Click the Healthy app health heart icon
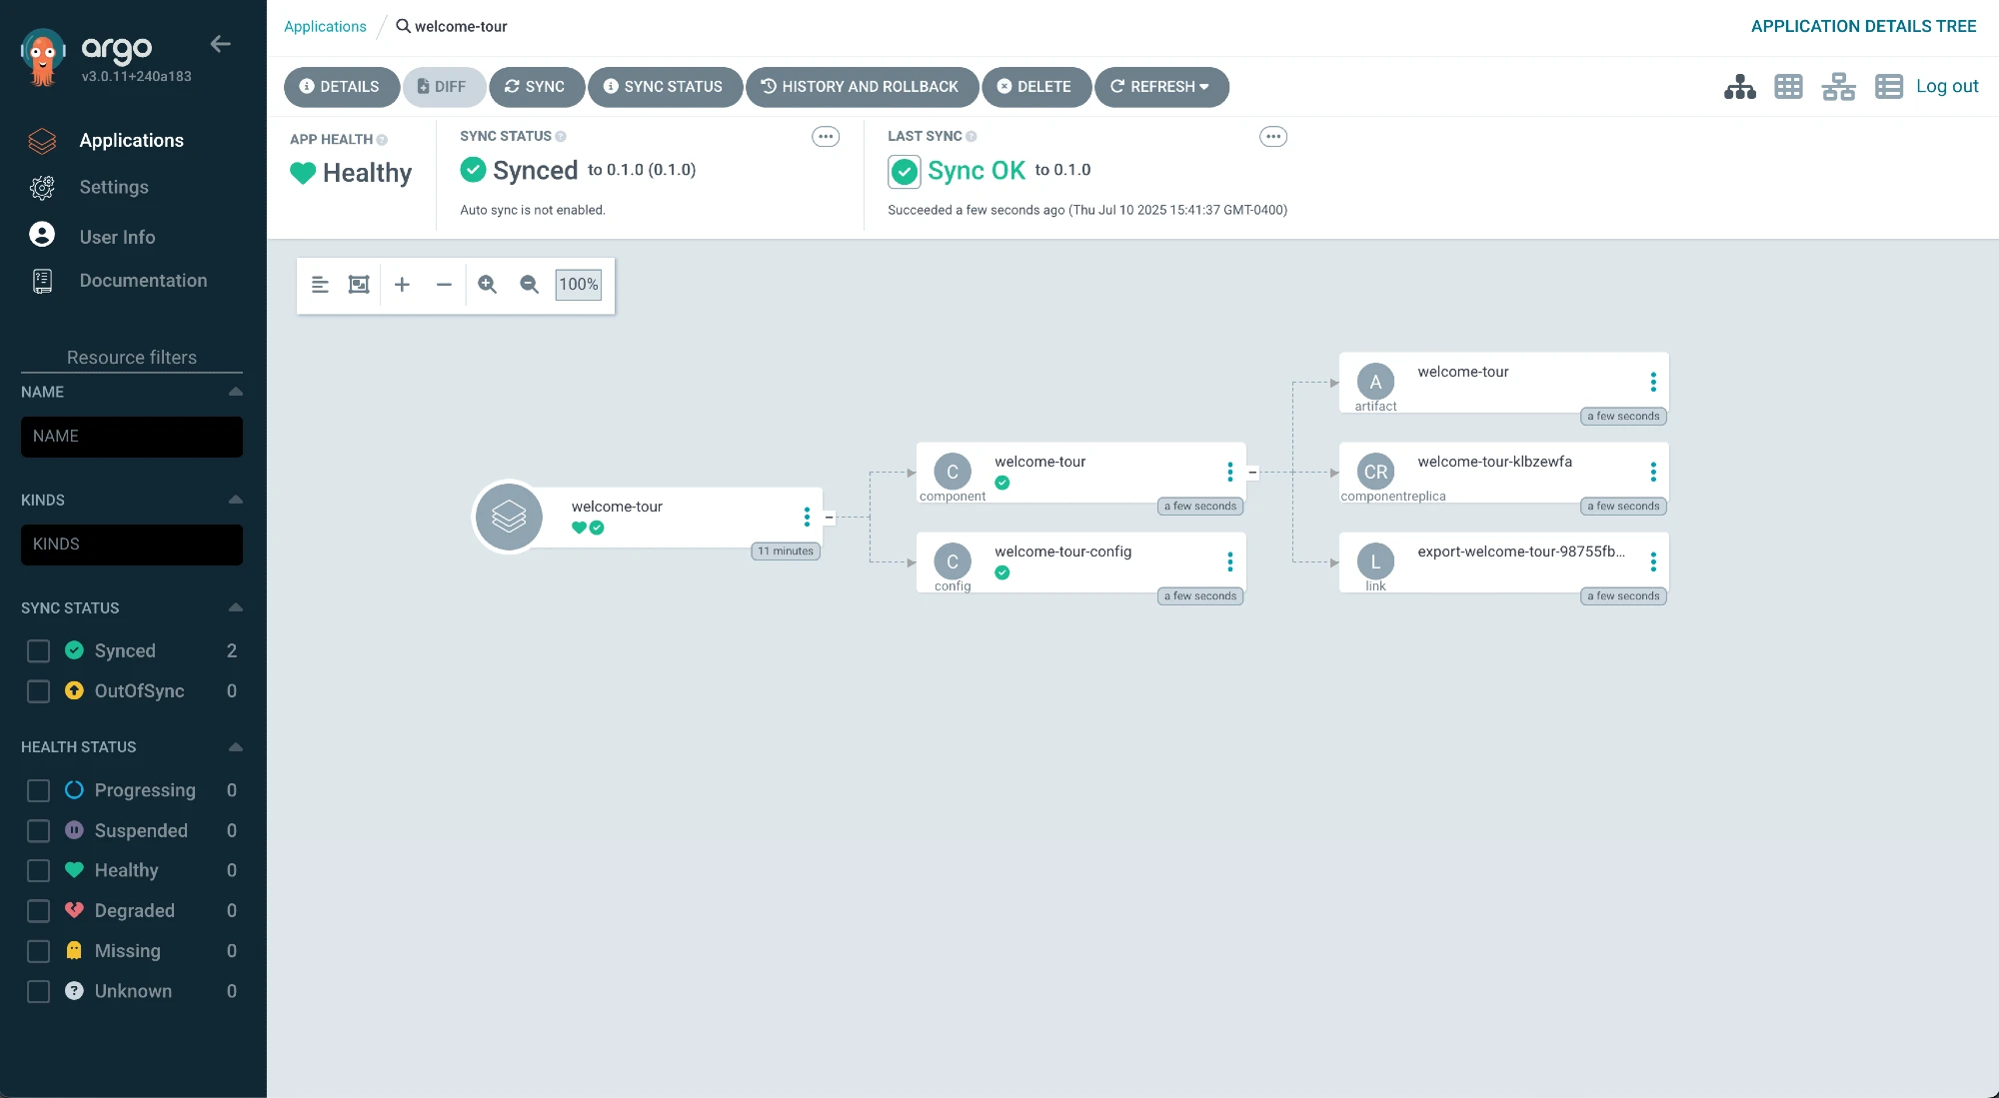The width and height of the screenshot is (1999, 1098). [x=302, y=174]
